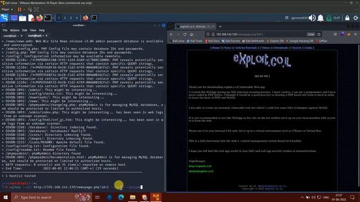Expand the power options arrow beside pause
Viewport: 360px width, 202px height.
point(24,10)
